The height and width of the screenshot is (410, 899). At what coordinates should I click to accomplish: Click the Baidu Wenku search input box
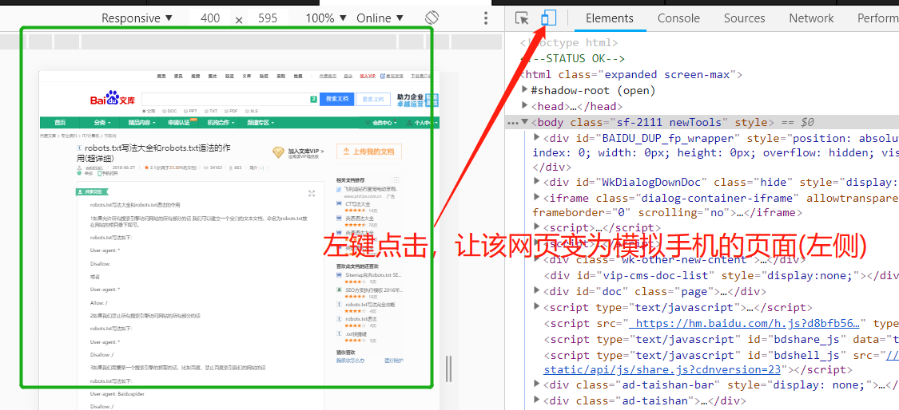[230, 99]
